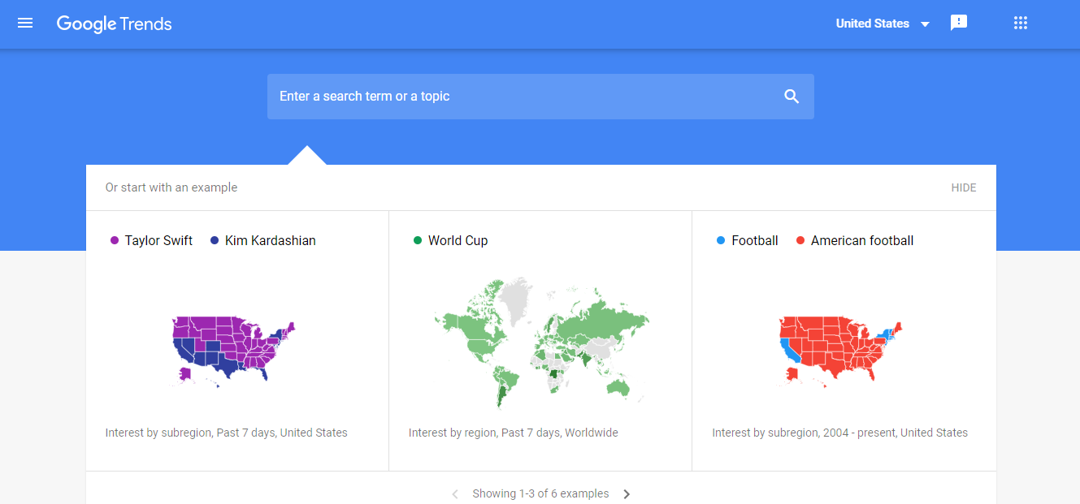1080x504 pixels.
Task: Click the Kim Kardashian legend label
Action: pyautogui.click(x=271, y=240)
